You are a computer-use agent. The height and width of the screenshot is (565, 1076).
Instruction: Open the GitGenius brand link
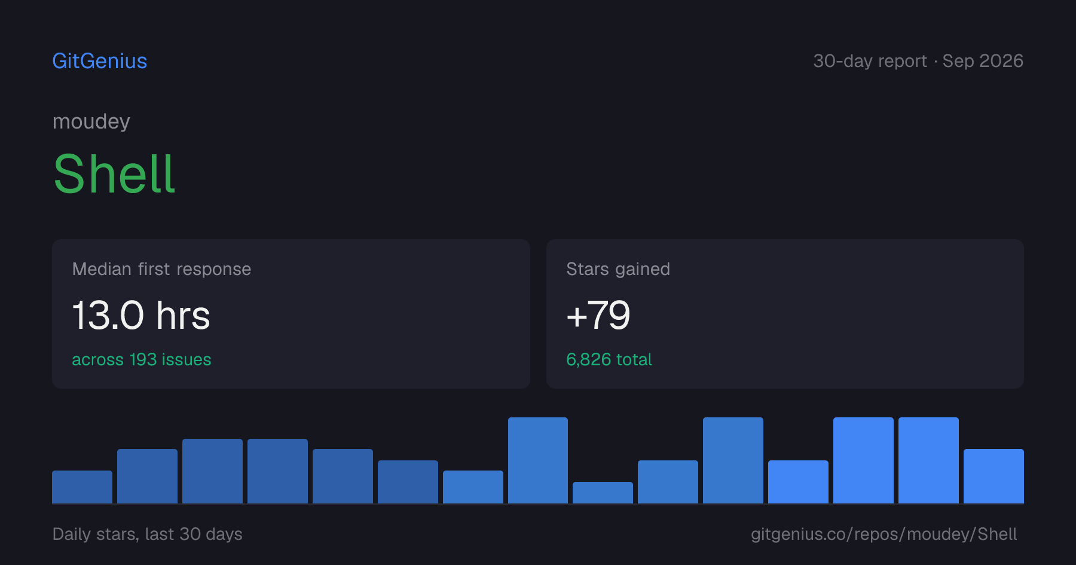pyautogui.click(x=100, y=61)
